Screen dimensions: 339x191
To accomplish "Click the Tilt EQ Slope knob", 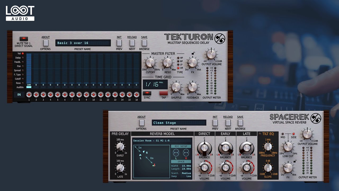I will click(x=268, y=168).
